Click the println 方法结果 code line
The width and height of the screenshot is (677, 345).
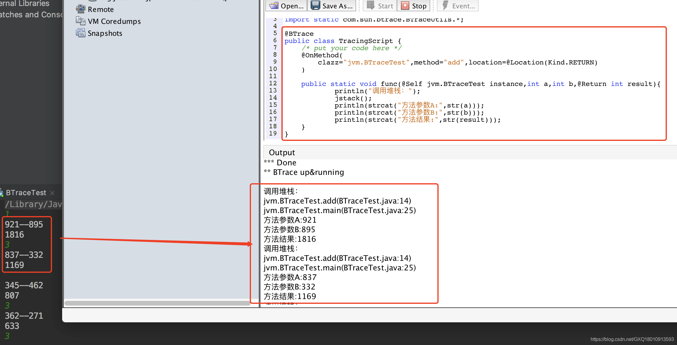(x=417, y=120)
